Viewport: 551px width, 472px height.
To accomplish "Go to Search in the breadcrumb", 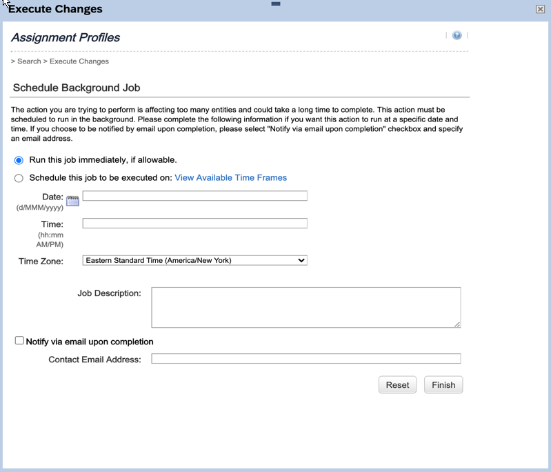I will point(29,61).
